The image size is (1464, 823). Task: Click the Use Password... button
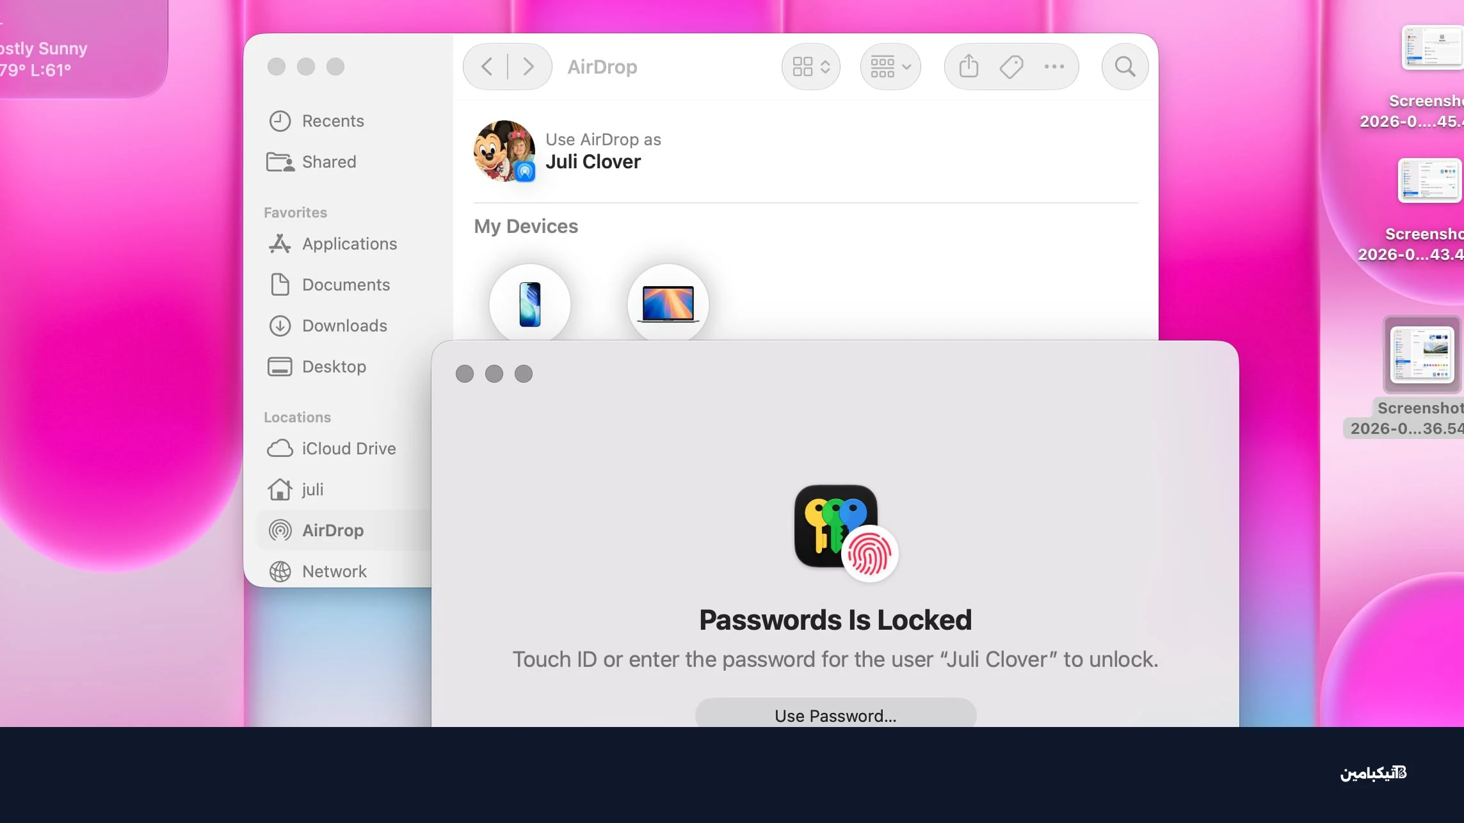tap(835, 714)
